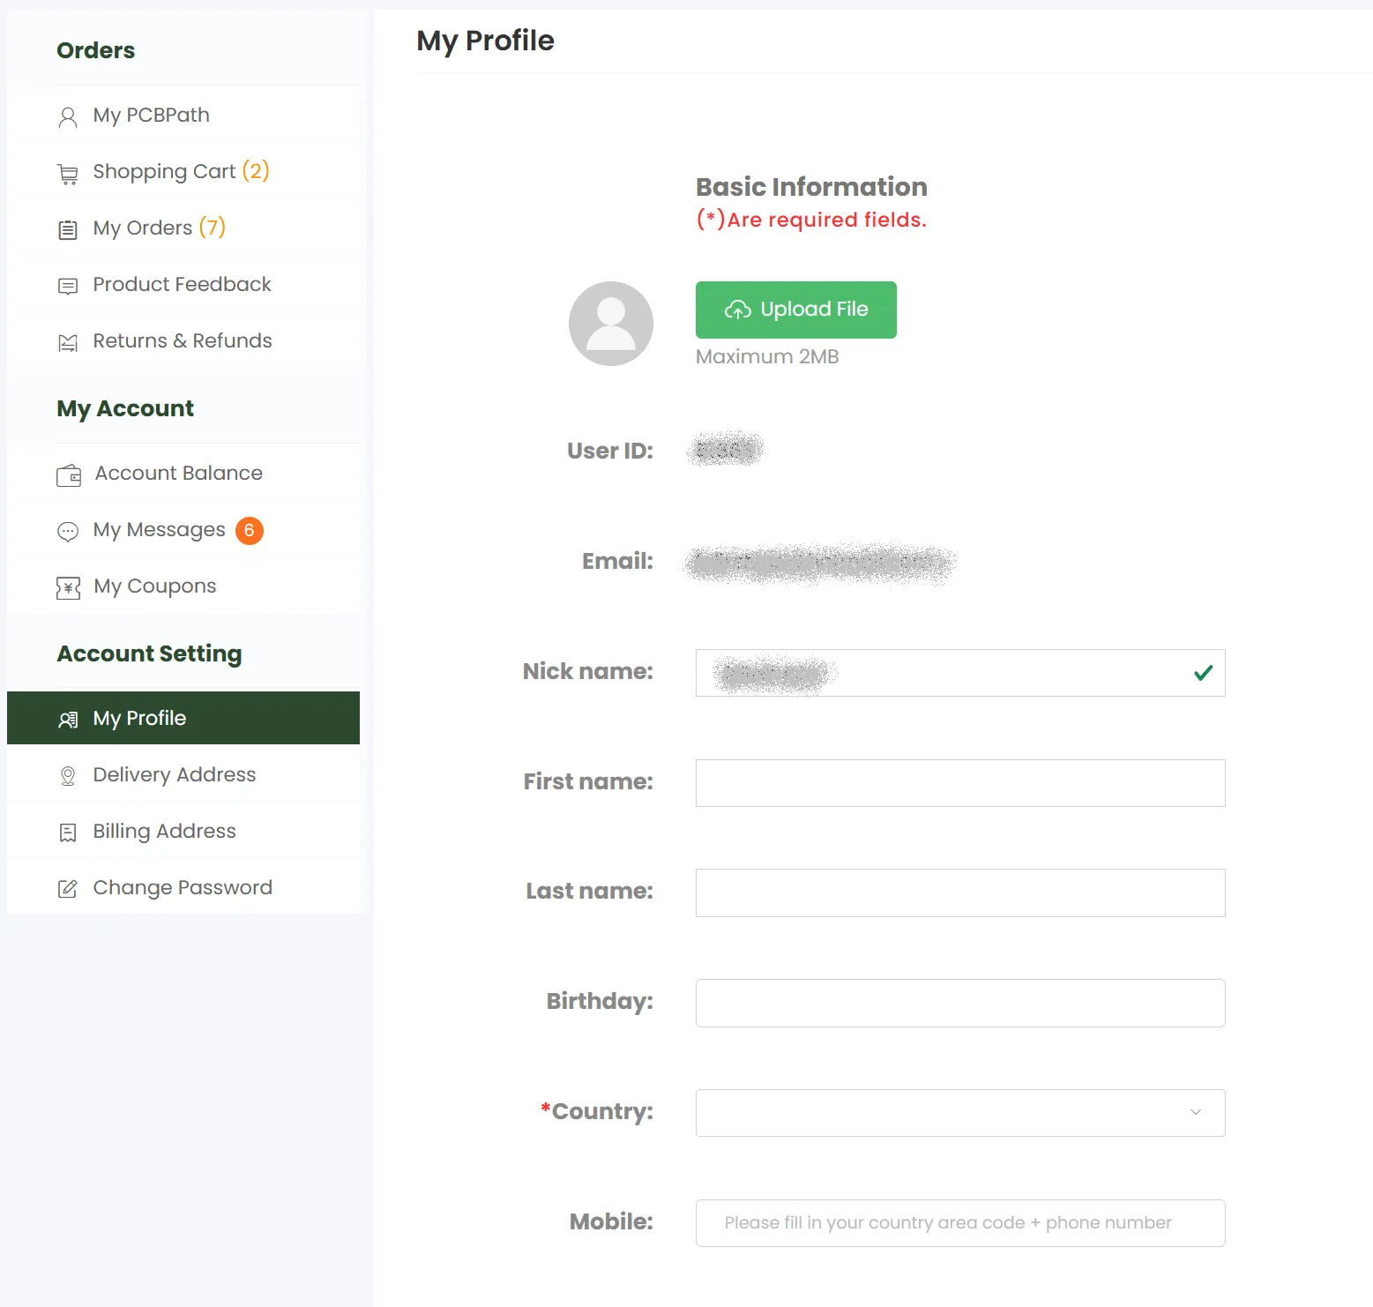Click the My Orders clipboard icon

pyautogui.click(x=68, y=230)
